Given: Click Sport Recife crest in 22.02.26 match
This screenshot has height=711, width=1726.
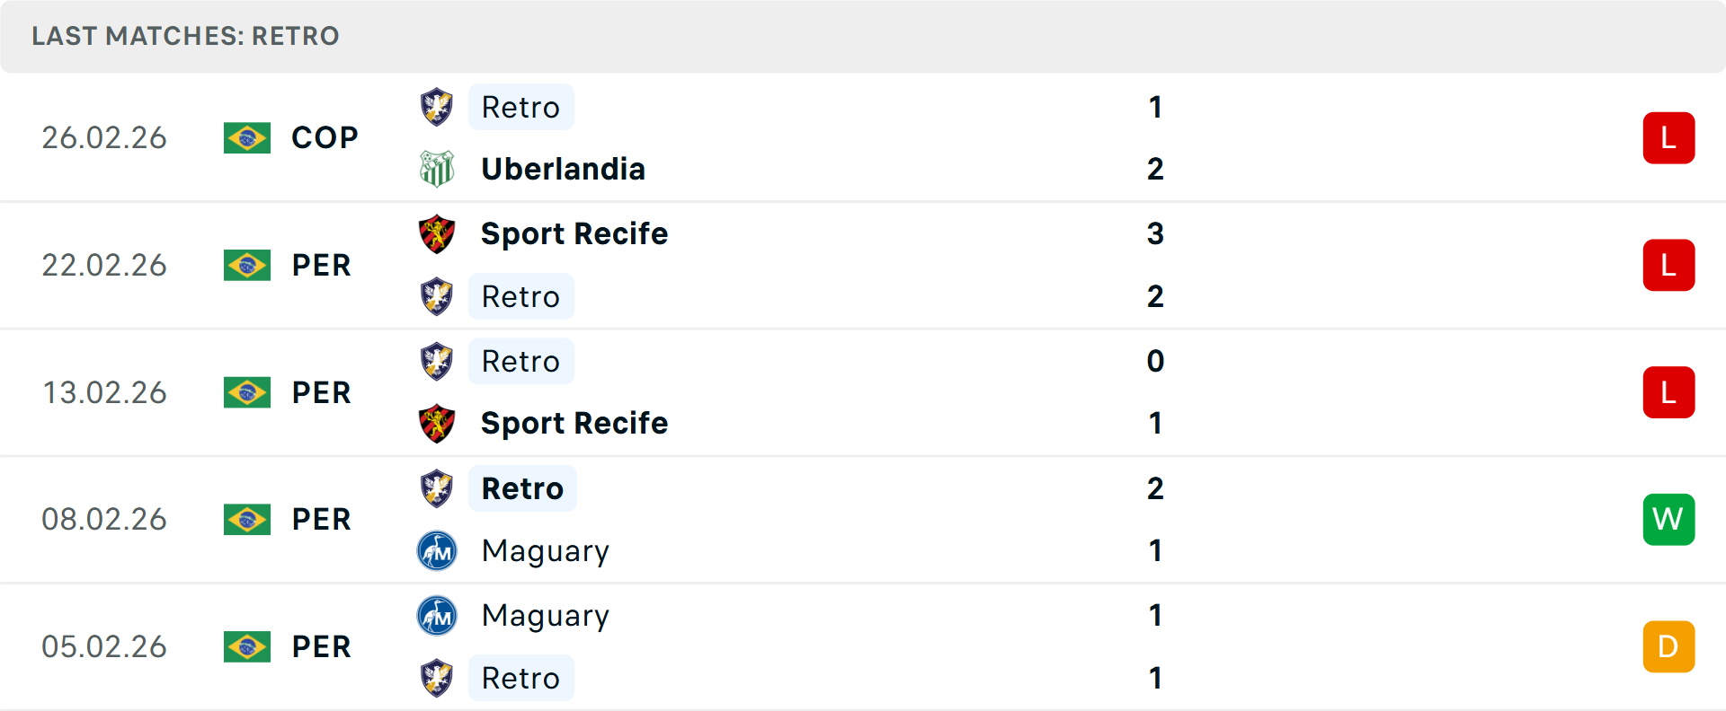Looking at the screenshot, I should click(x=437, y=233).
